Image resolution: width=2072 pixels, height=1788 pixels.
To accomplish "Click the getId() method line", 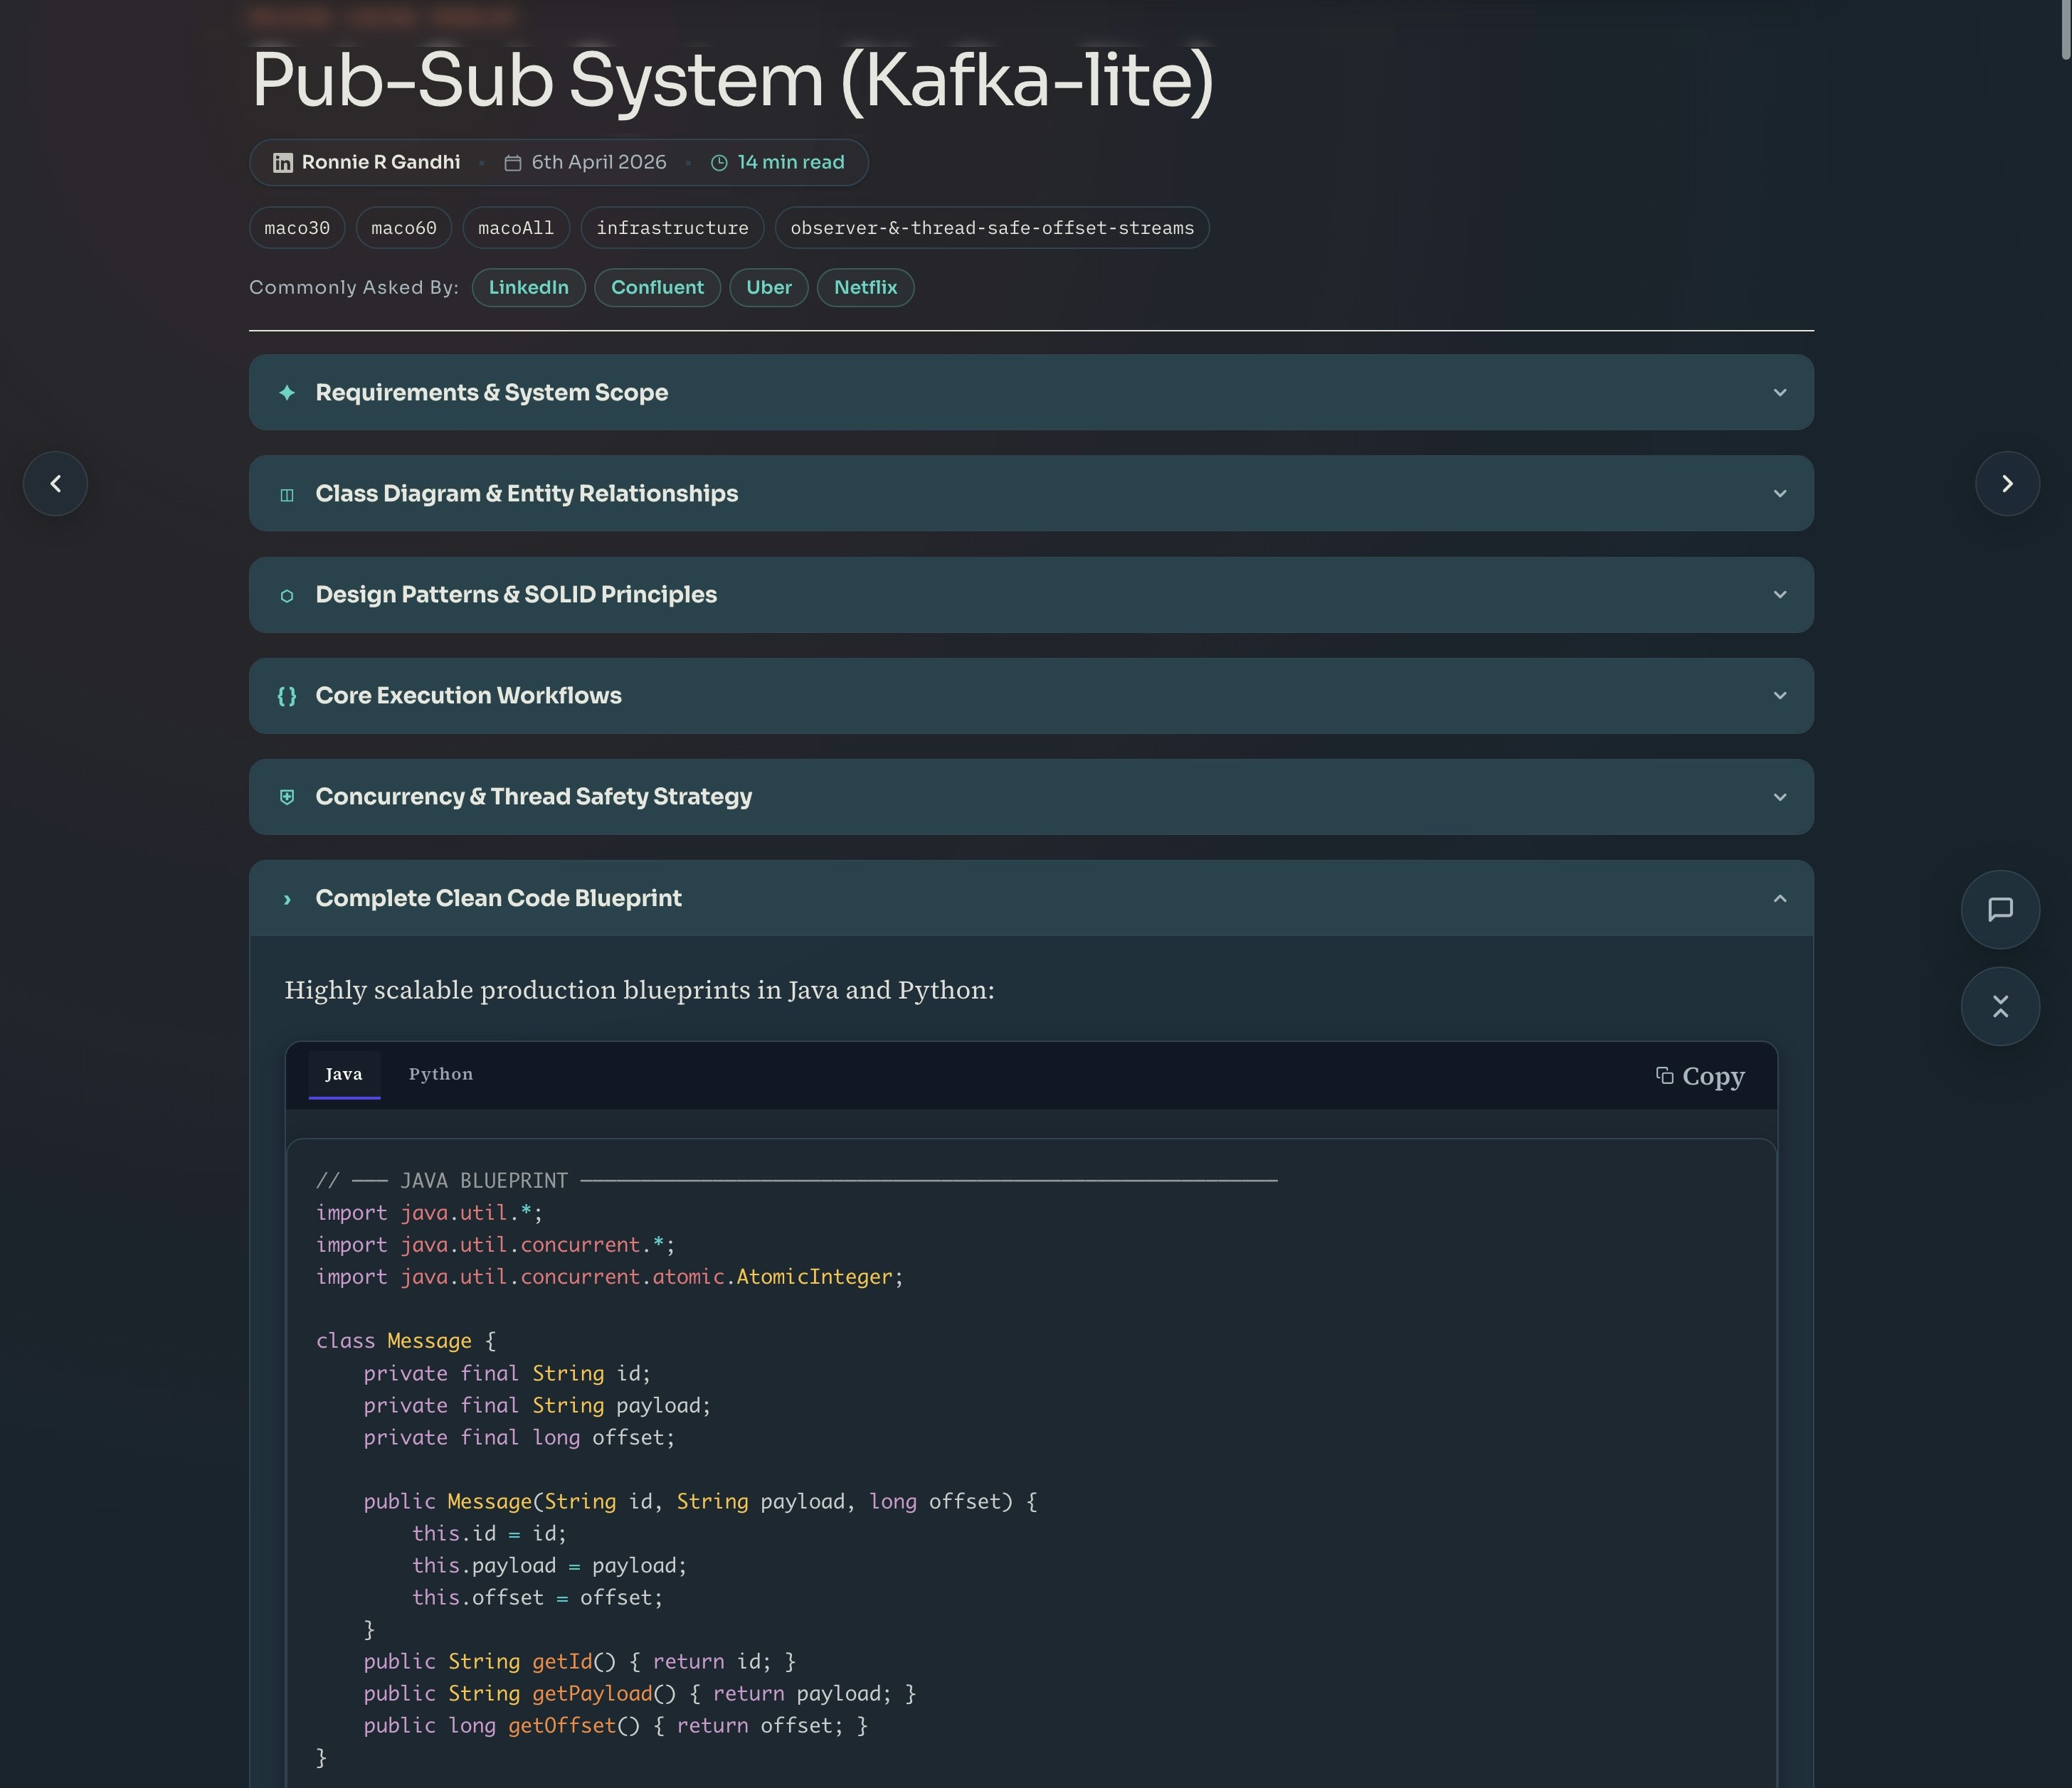I will pos(580,1662).
